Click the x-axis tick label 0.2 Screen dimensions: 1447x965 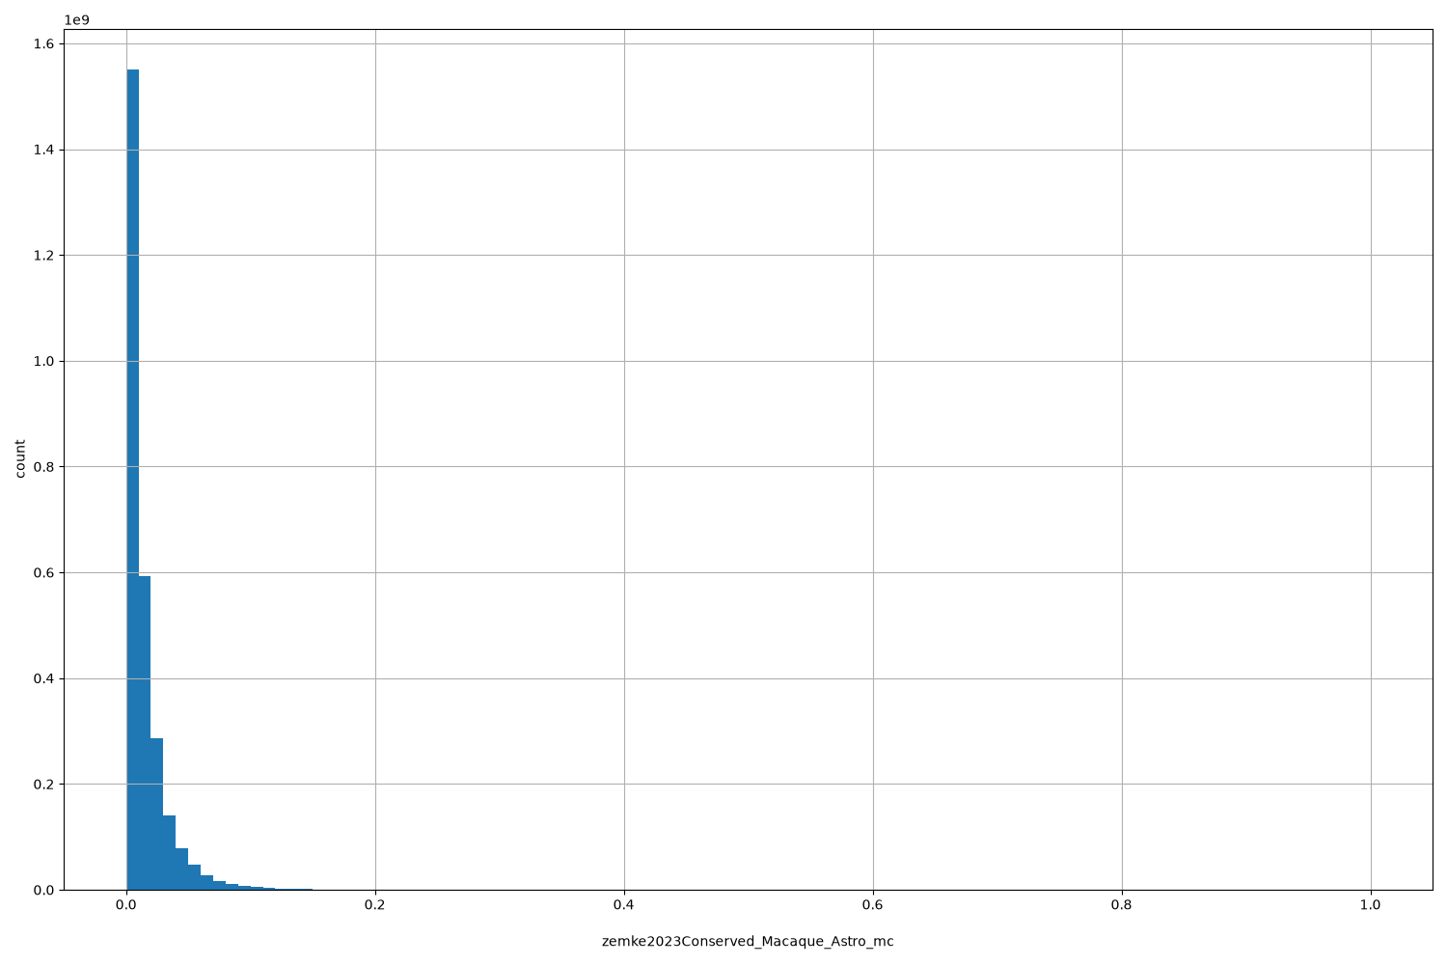pos(375,905)
